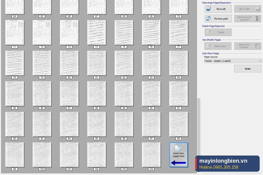Select page thumbnail 101
This screenshot has height=175, width=263.
coord(69,155)
